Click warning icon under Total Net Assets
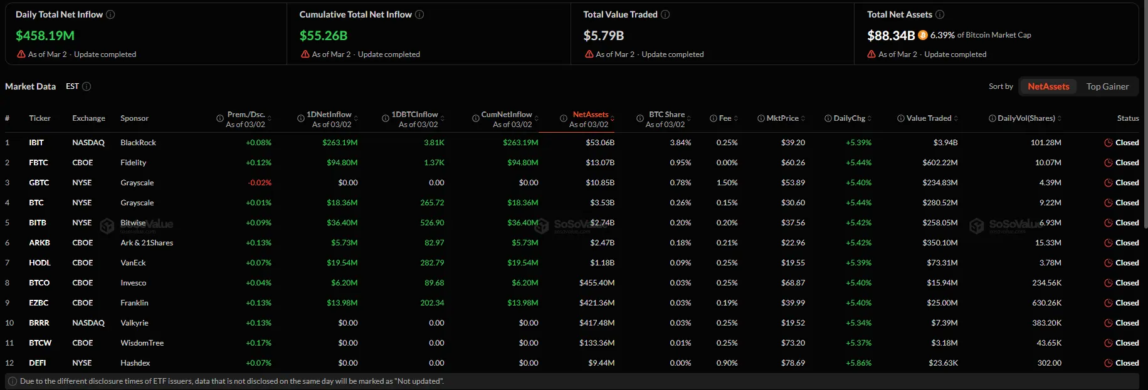 872,54
